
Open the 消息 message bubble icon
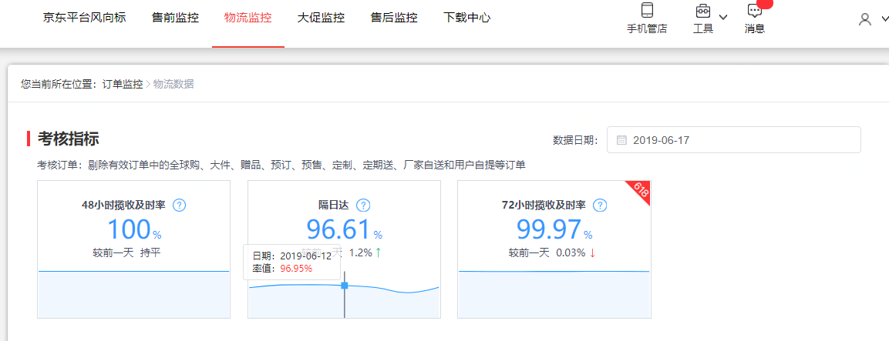755,11
